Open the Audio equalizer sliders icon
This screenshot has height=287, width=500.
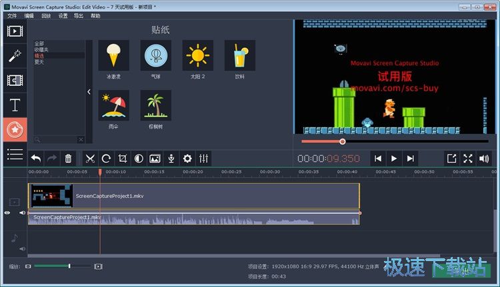coord(203,158)
